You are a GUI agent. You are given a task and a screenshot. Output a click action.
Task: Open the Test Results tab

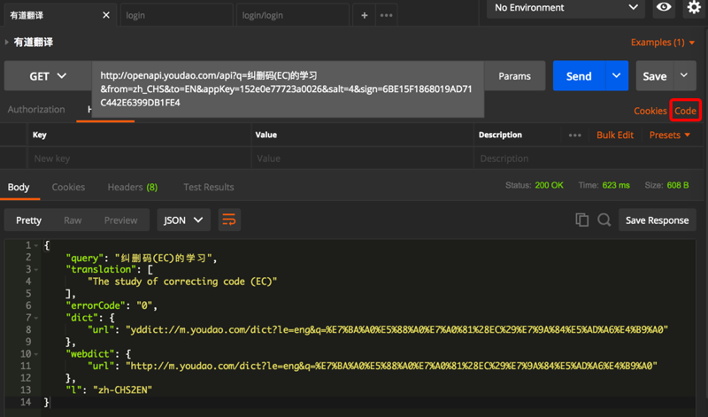pyautogui.click(x=209, y=187)
